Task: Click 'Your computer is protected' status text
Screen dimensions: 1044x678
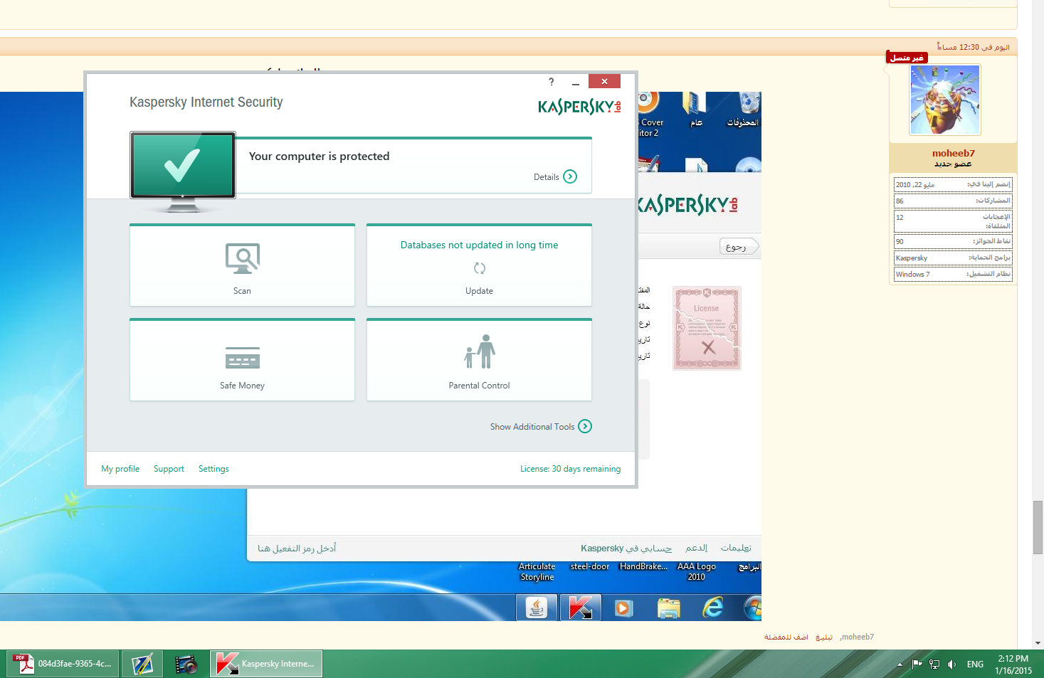Action: point(319,157)
